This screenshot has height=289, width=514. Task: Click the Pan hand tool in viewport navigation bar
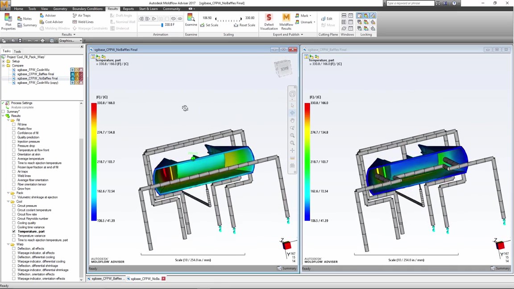click(x=292, y=120)
